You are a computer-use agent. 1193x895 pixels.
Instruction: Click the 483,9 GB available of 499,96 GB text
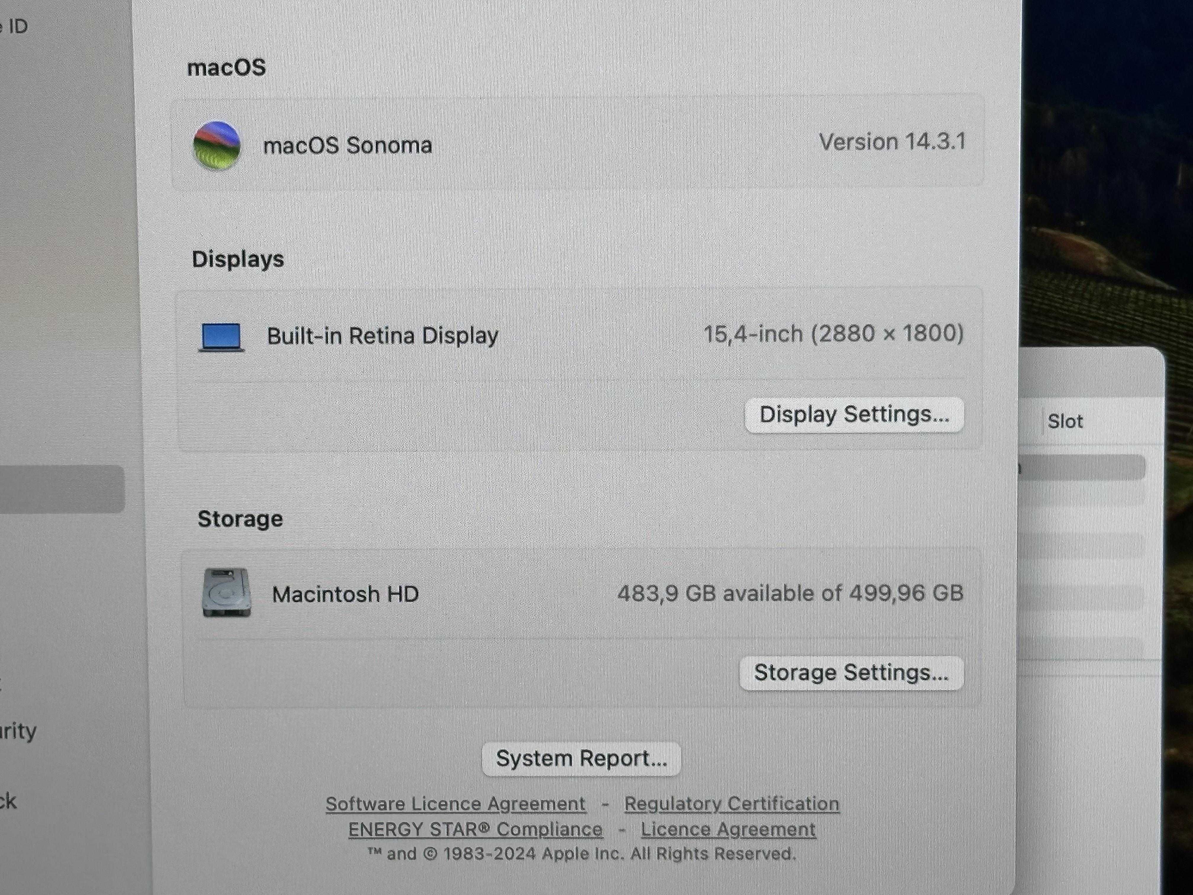[790, 593]
